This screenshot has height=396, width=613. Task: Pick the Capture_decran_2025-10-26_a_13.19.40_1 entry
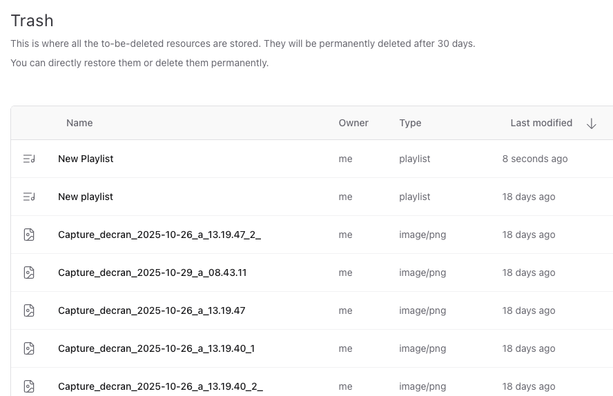[156, 348]
